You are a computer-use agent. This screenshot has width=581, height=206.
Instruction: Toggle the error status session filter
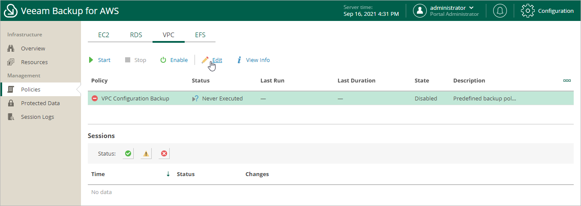pos(164,153)
